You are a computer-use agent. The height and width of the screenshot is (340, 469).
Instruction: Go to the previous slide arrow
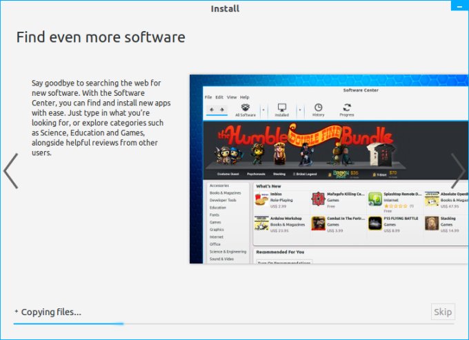[x=10, y=171]
